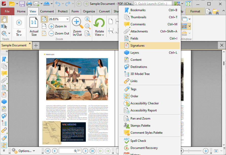Viewport: 226px width, 155px height.
Task: Click the Actual Size button
Action: coord(34,27)
